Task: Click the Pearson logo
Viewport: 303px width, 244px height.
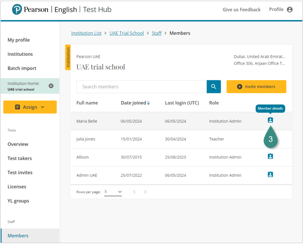Action: [x=17, y=10]
